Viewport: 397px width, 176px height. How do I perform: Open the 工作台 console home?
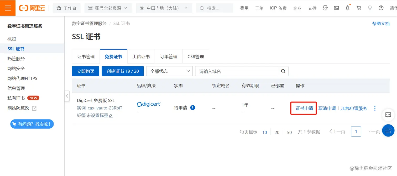[x=67, y=8]
